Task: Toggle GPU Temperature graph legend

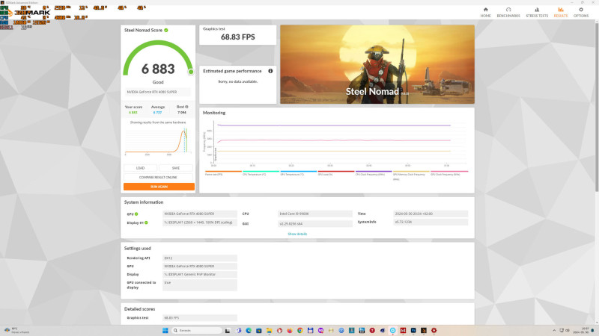Action: click(298, 173)
